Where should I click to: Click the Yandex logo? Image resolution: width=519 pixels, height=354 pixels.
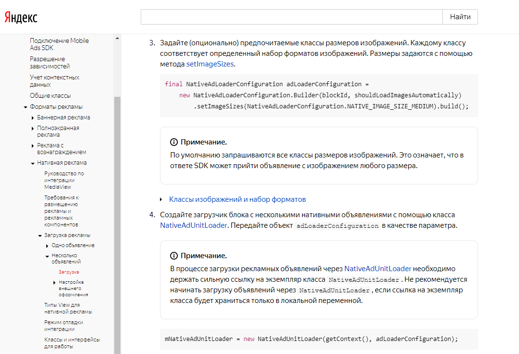pyautogui.click(x=21, y=17)
